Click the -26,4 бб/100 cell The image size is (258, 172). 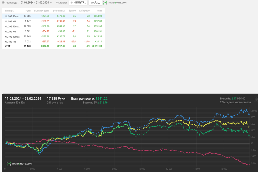(x=73, y=41)
